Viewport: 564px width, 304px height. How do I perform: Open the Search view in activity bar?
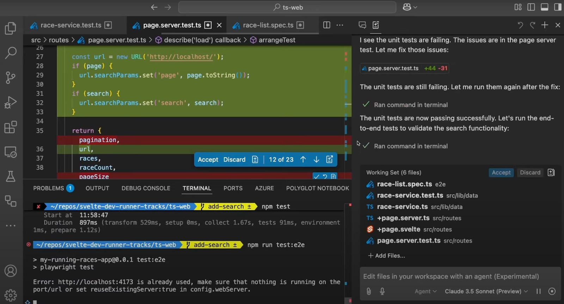tap(11, 53)
